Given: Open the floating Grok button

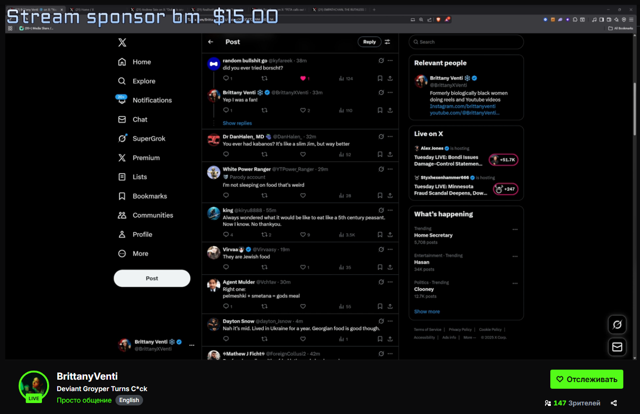Looking at the screenshot, I should (x=617, y=325).
